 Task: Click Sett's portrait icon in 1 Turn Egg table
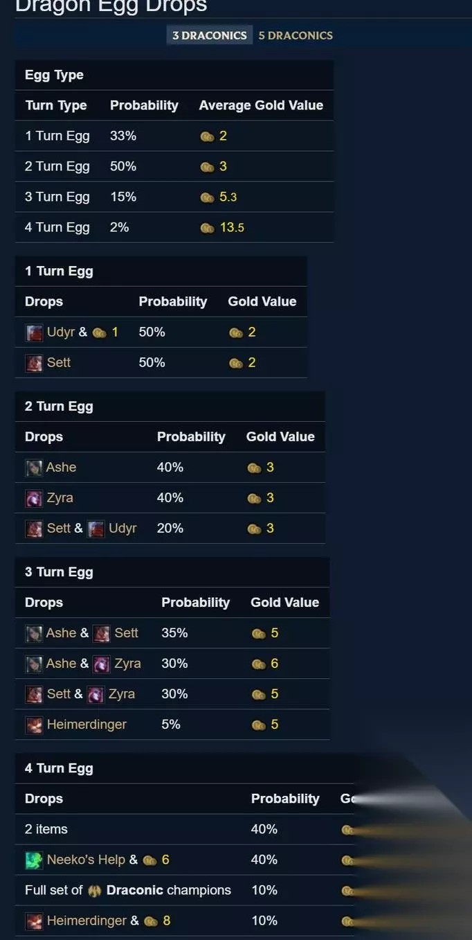tap(34, 363)
